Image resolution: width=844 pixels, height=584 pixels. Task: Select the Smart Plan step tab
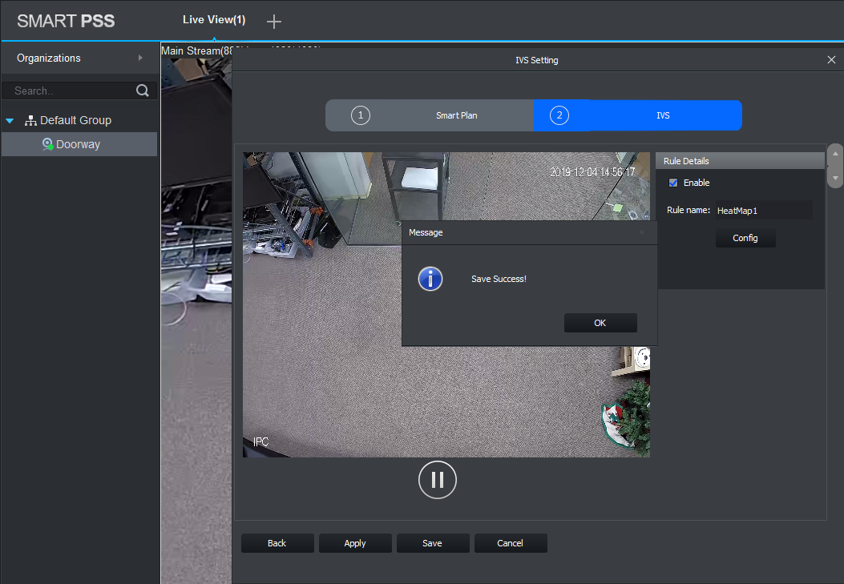click(456, 115)
